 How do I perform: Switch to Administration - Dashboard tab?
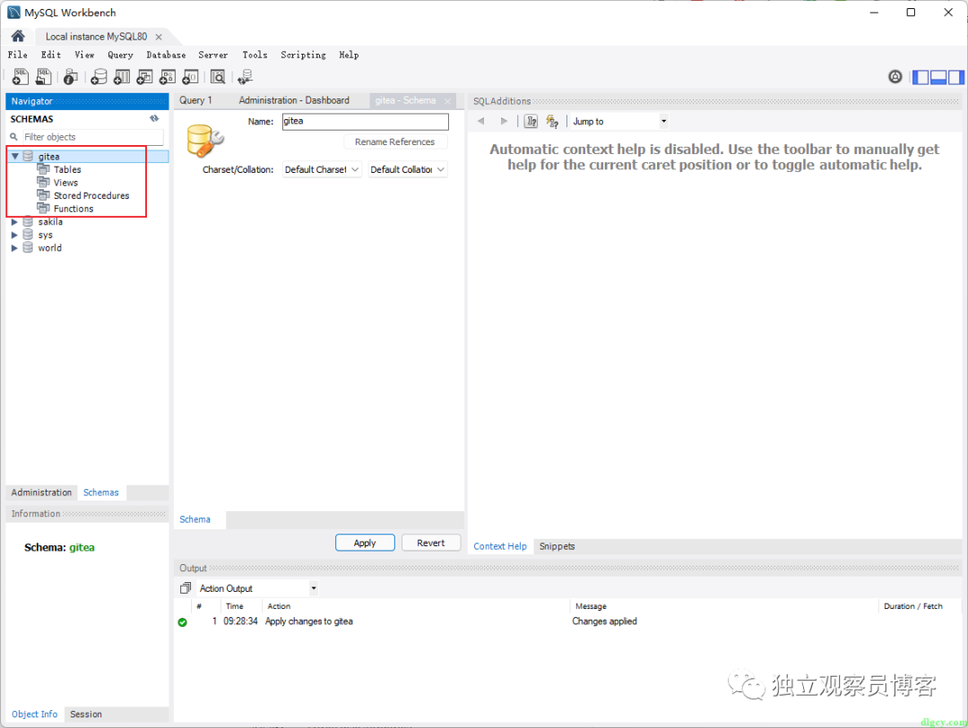294,100
